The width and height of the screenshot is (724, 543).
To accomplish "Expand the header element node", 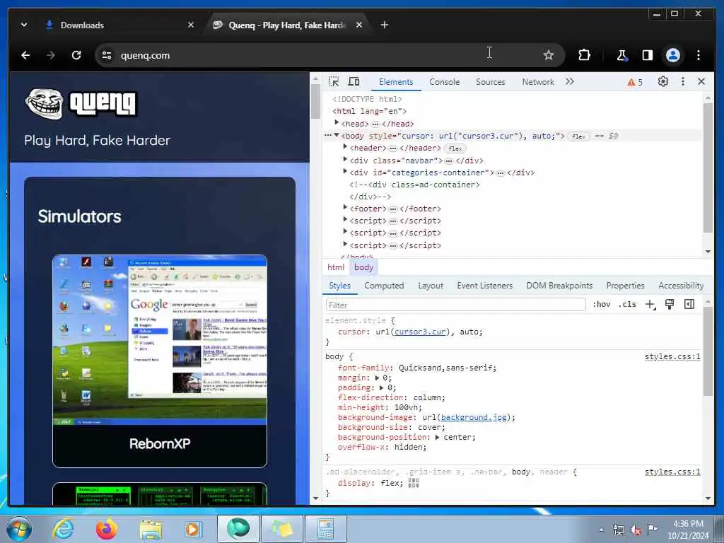I will (345, 147).
